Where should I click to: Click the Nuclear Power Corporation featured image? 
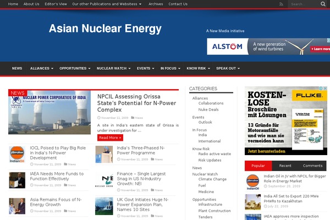click(x=50, y=112)
